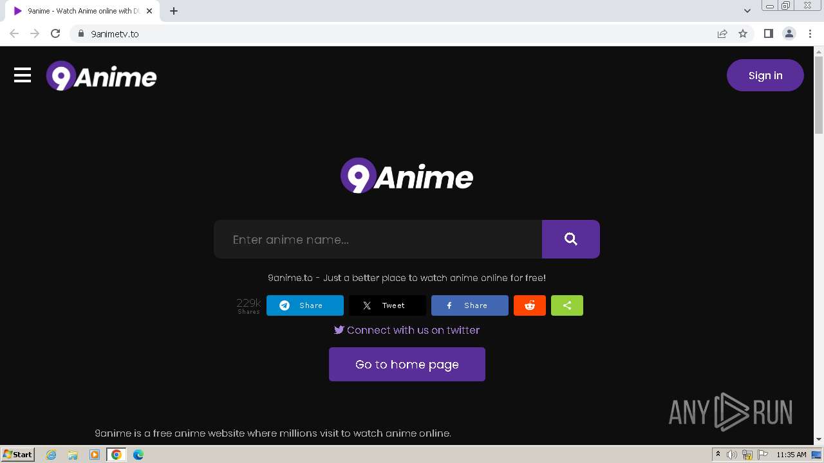824x463 pixels.
Task: Share on Reddit icon button
Action: [x=530, y=305]
